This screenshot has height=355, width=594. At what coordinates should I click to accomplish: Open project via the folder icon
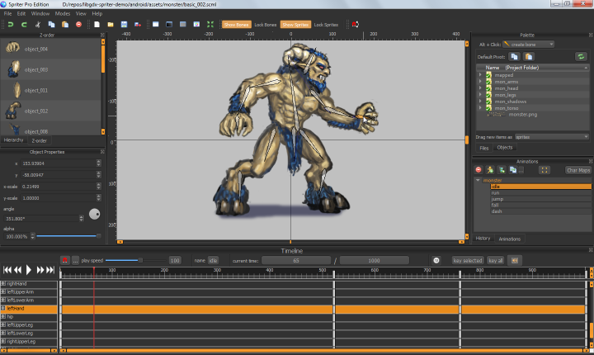(111, 25)
